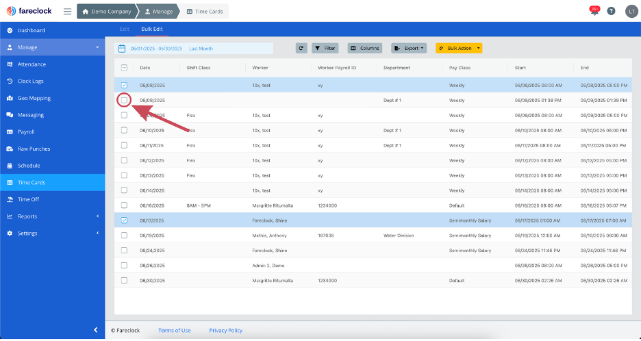This screenshot has height=341, width=641.
Task: Click the Worker Payroll ID column header
Action: coord(337,68)
